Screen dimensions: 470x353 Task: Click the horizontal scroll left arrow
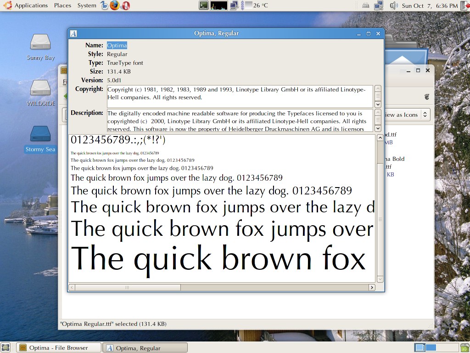point(72,287)
